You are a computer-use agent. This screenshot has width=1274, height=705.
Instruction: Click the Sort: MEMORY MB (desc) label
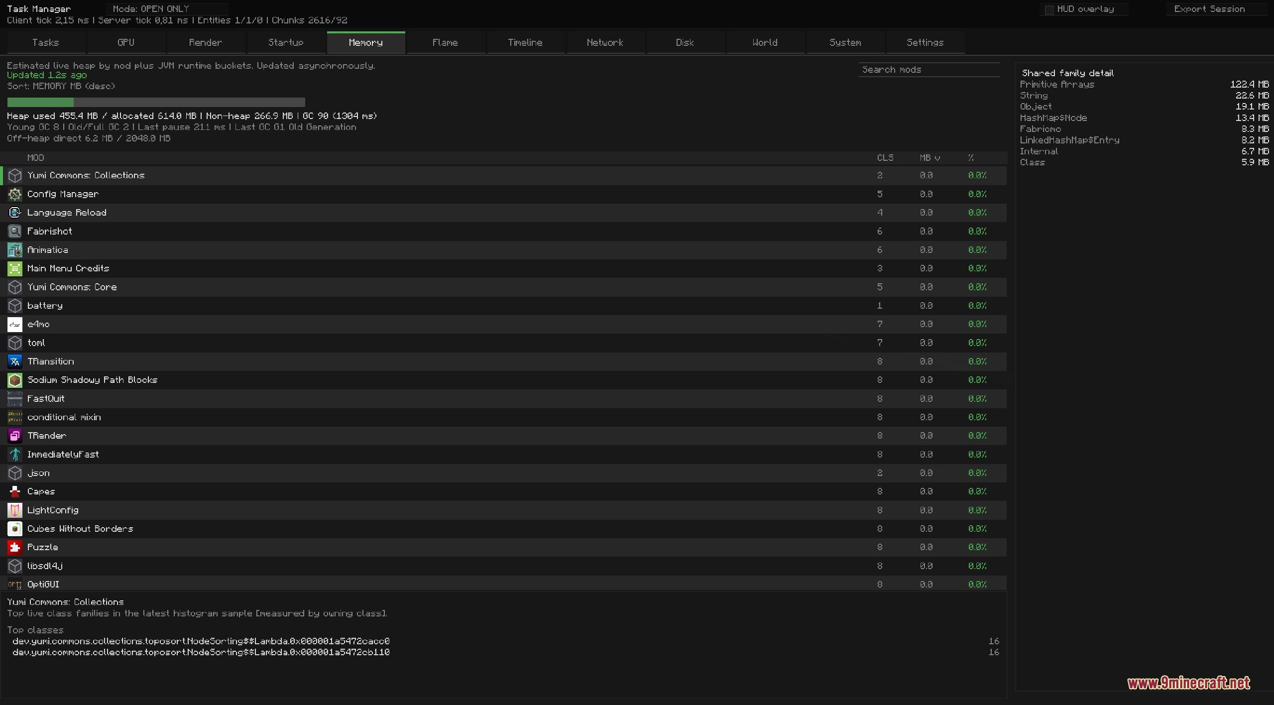[x=61, y=86]
